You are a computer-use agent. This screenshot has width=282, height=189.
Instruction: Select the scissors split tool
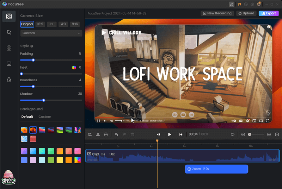tap(98, 134)
